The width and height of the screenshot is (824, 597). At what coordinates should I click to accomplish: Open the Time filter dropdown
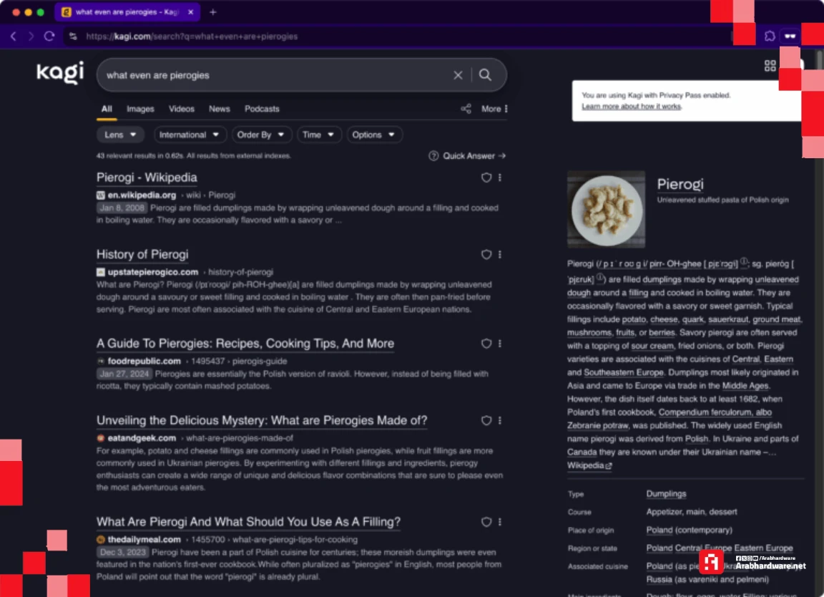(x=318, y=135)
